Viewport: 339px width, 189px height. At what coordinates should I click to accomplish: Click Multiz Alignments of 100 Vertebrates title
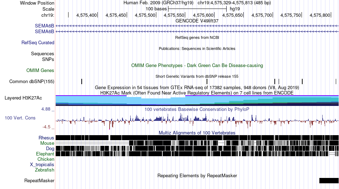tap(197, 133)
